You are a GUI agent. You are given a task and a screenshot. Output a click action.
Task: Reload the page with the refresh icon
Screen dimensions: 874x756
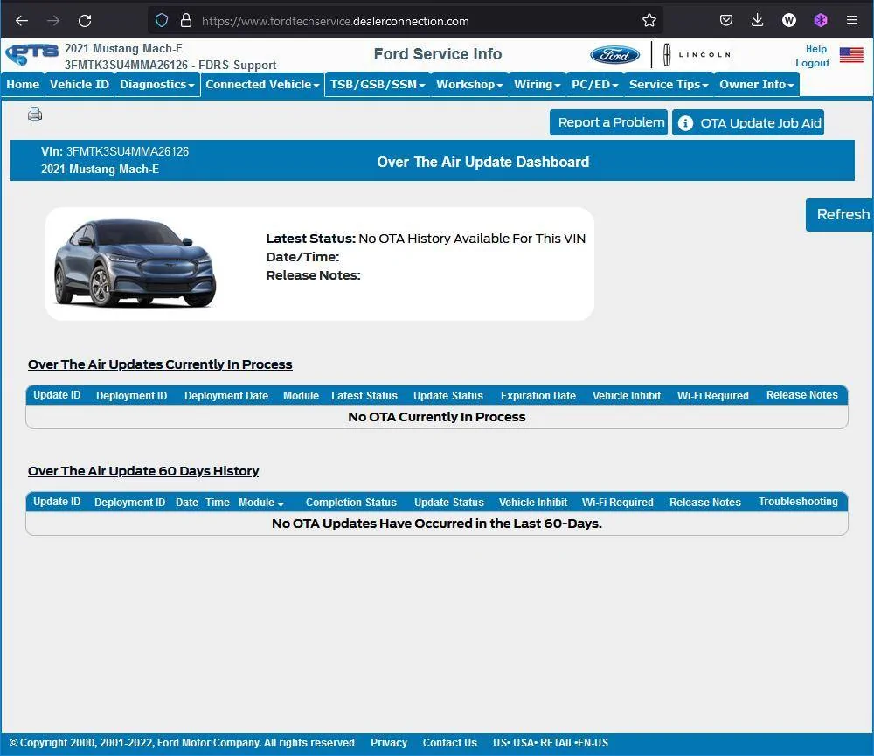point(85,21)
